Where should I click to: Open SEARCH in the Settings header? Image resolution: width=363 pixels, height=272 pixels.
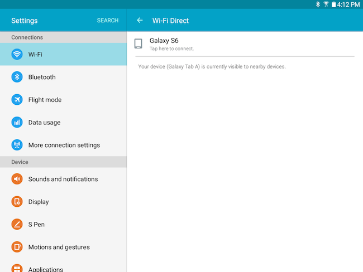[108, 20]
